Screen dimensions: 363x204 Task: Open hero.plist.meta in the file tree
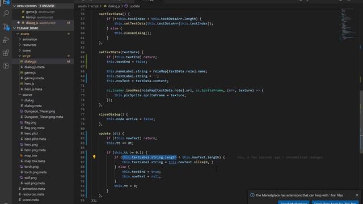click(35, 139)
